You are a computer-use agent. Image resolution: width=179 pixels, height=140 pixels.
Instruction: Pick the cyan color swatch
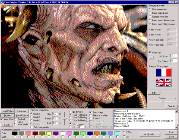117,133
